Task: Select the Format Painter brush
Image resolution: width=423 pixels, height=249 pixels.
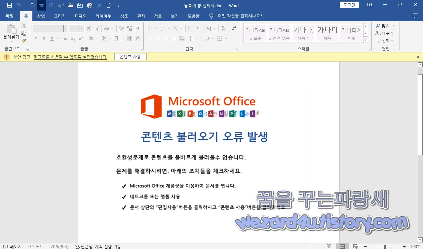Action: click(24, 41)
